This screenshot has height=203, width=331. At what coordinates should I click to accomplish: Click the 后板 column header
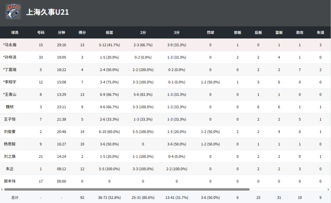[x=258, y=32]
